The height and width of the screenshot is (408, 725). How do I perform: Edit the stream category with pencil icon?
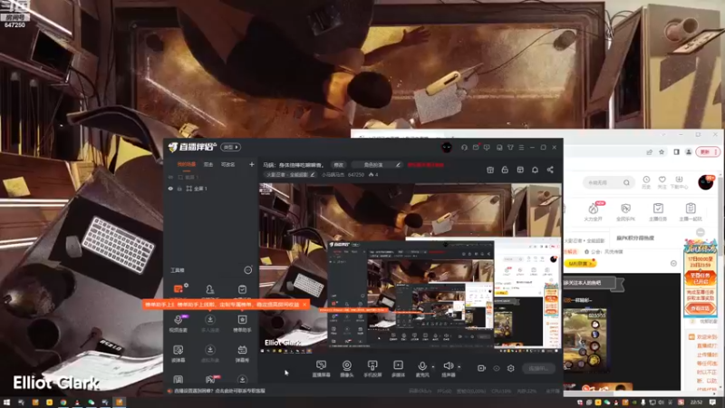(x=398, y=165)
